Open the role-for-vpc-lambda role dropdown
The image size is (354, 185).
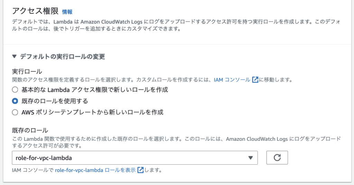pyautogui.click(x=131, y=158)
